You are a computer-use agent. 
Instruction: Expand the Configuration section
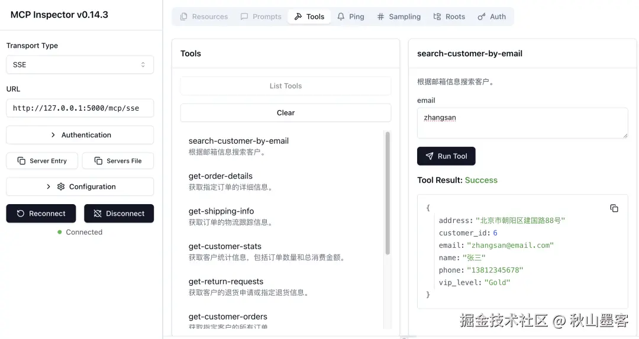(x=80, y=186)
